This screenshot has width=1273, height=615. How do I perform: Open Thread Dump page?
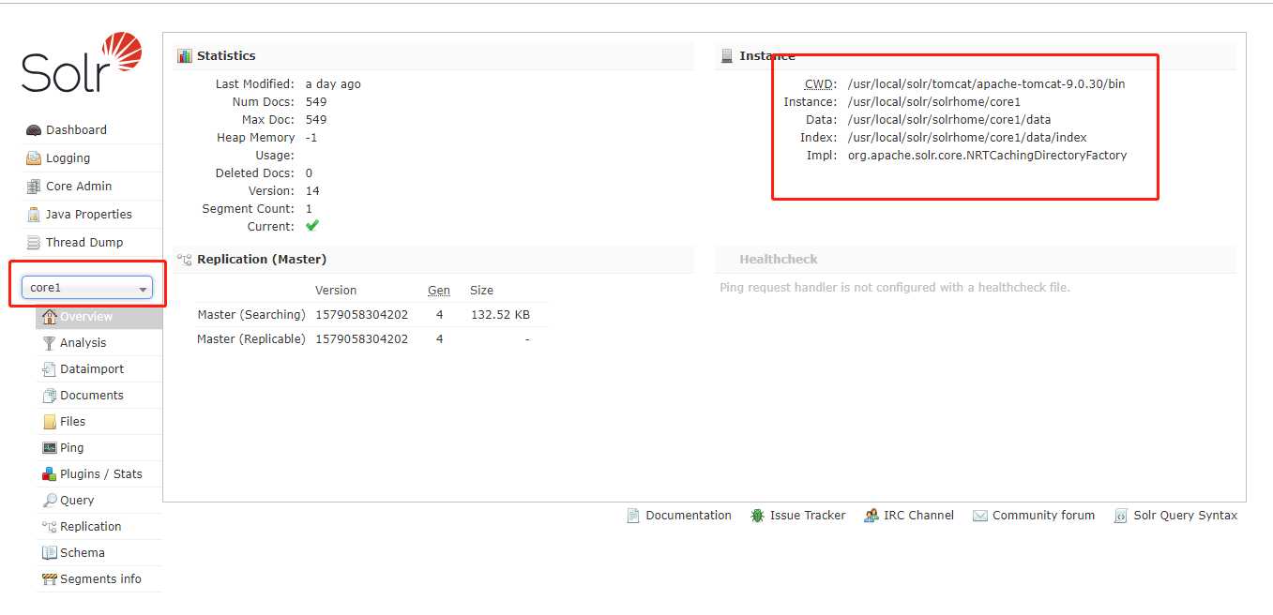[84, 243]
